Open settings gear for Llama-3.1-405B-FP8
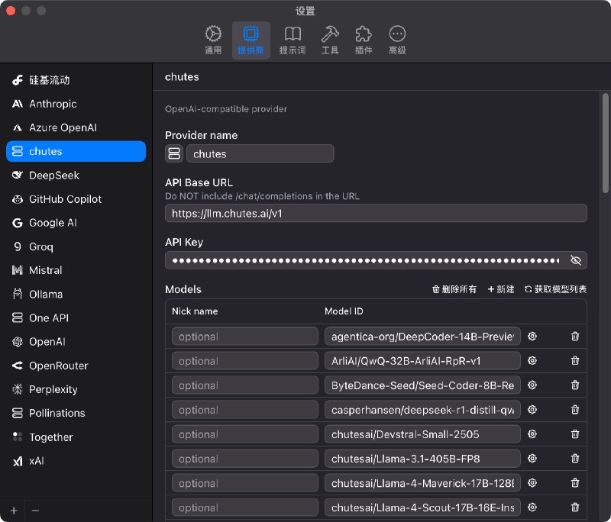 click(x=532, y=459)
